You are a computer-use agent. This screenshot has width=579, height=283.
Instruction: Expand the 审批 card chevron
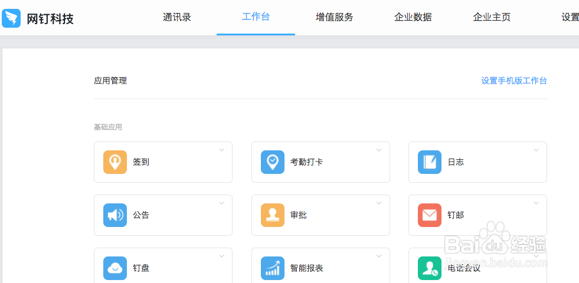click(379, 203)
